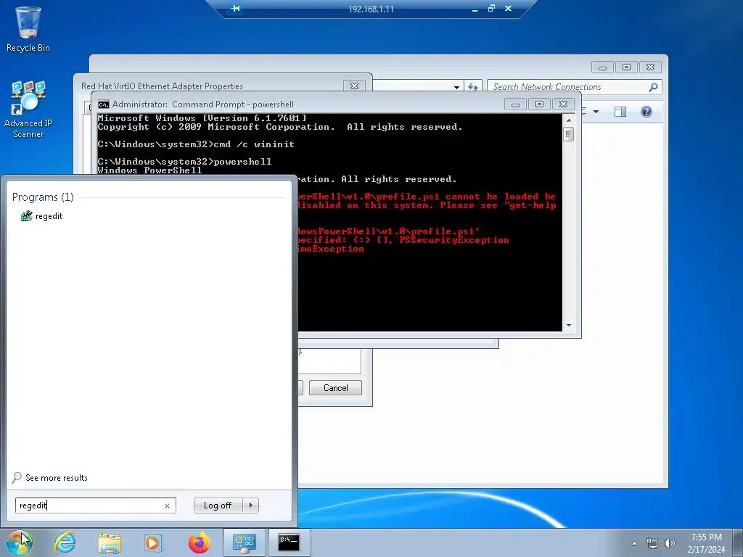Click 192.168.1.11 connection title

pyautogui.click(x=371, y=9)
